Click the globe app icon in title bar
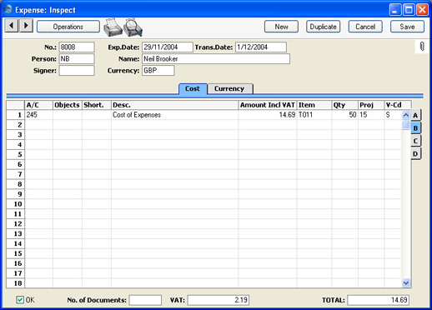Viewport: 432px width, 310px height. (x=8, y=10)
